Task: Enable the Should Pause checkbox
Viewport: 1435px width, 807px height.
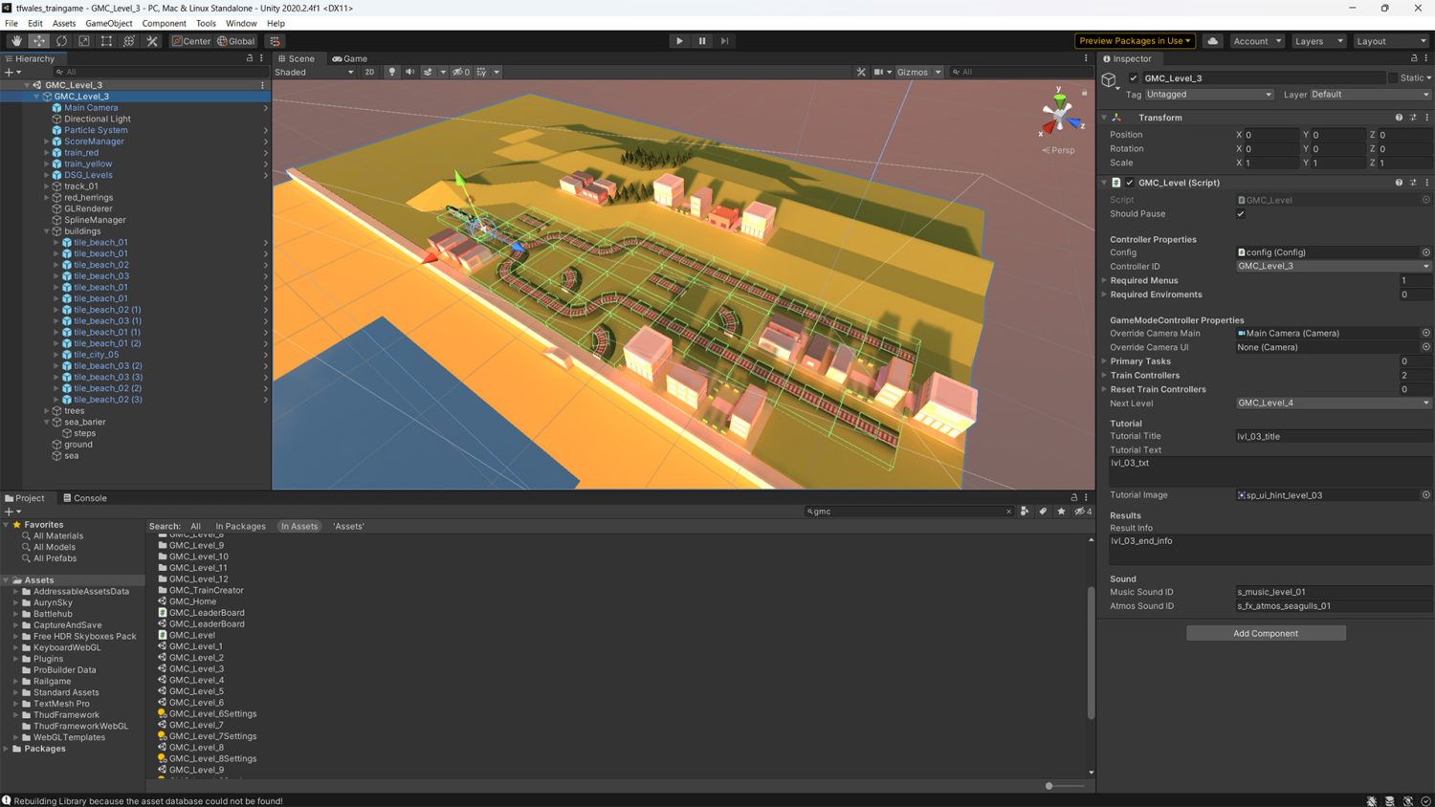Action: [x=1241, y=213]
